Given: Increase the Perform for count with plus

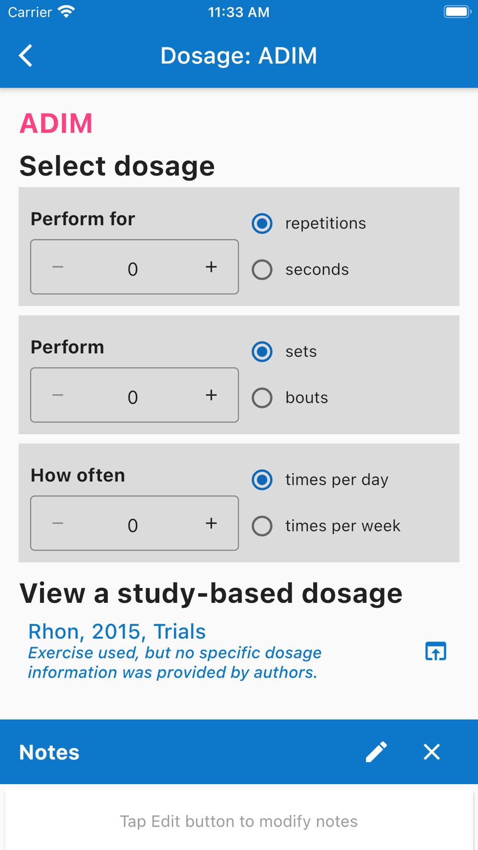Looking at the screenshot, I should (x=211, y=267).
